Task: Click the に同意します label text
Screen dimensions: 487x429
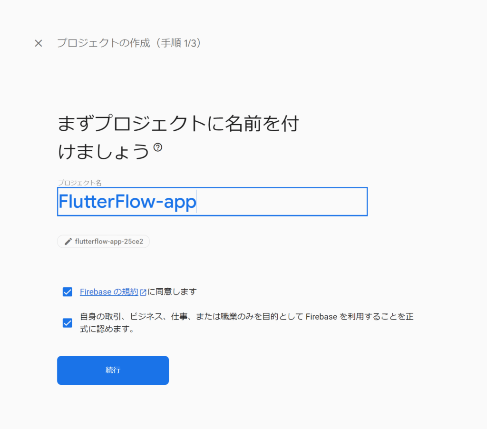Action: [172, 292]
